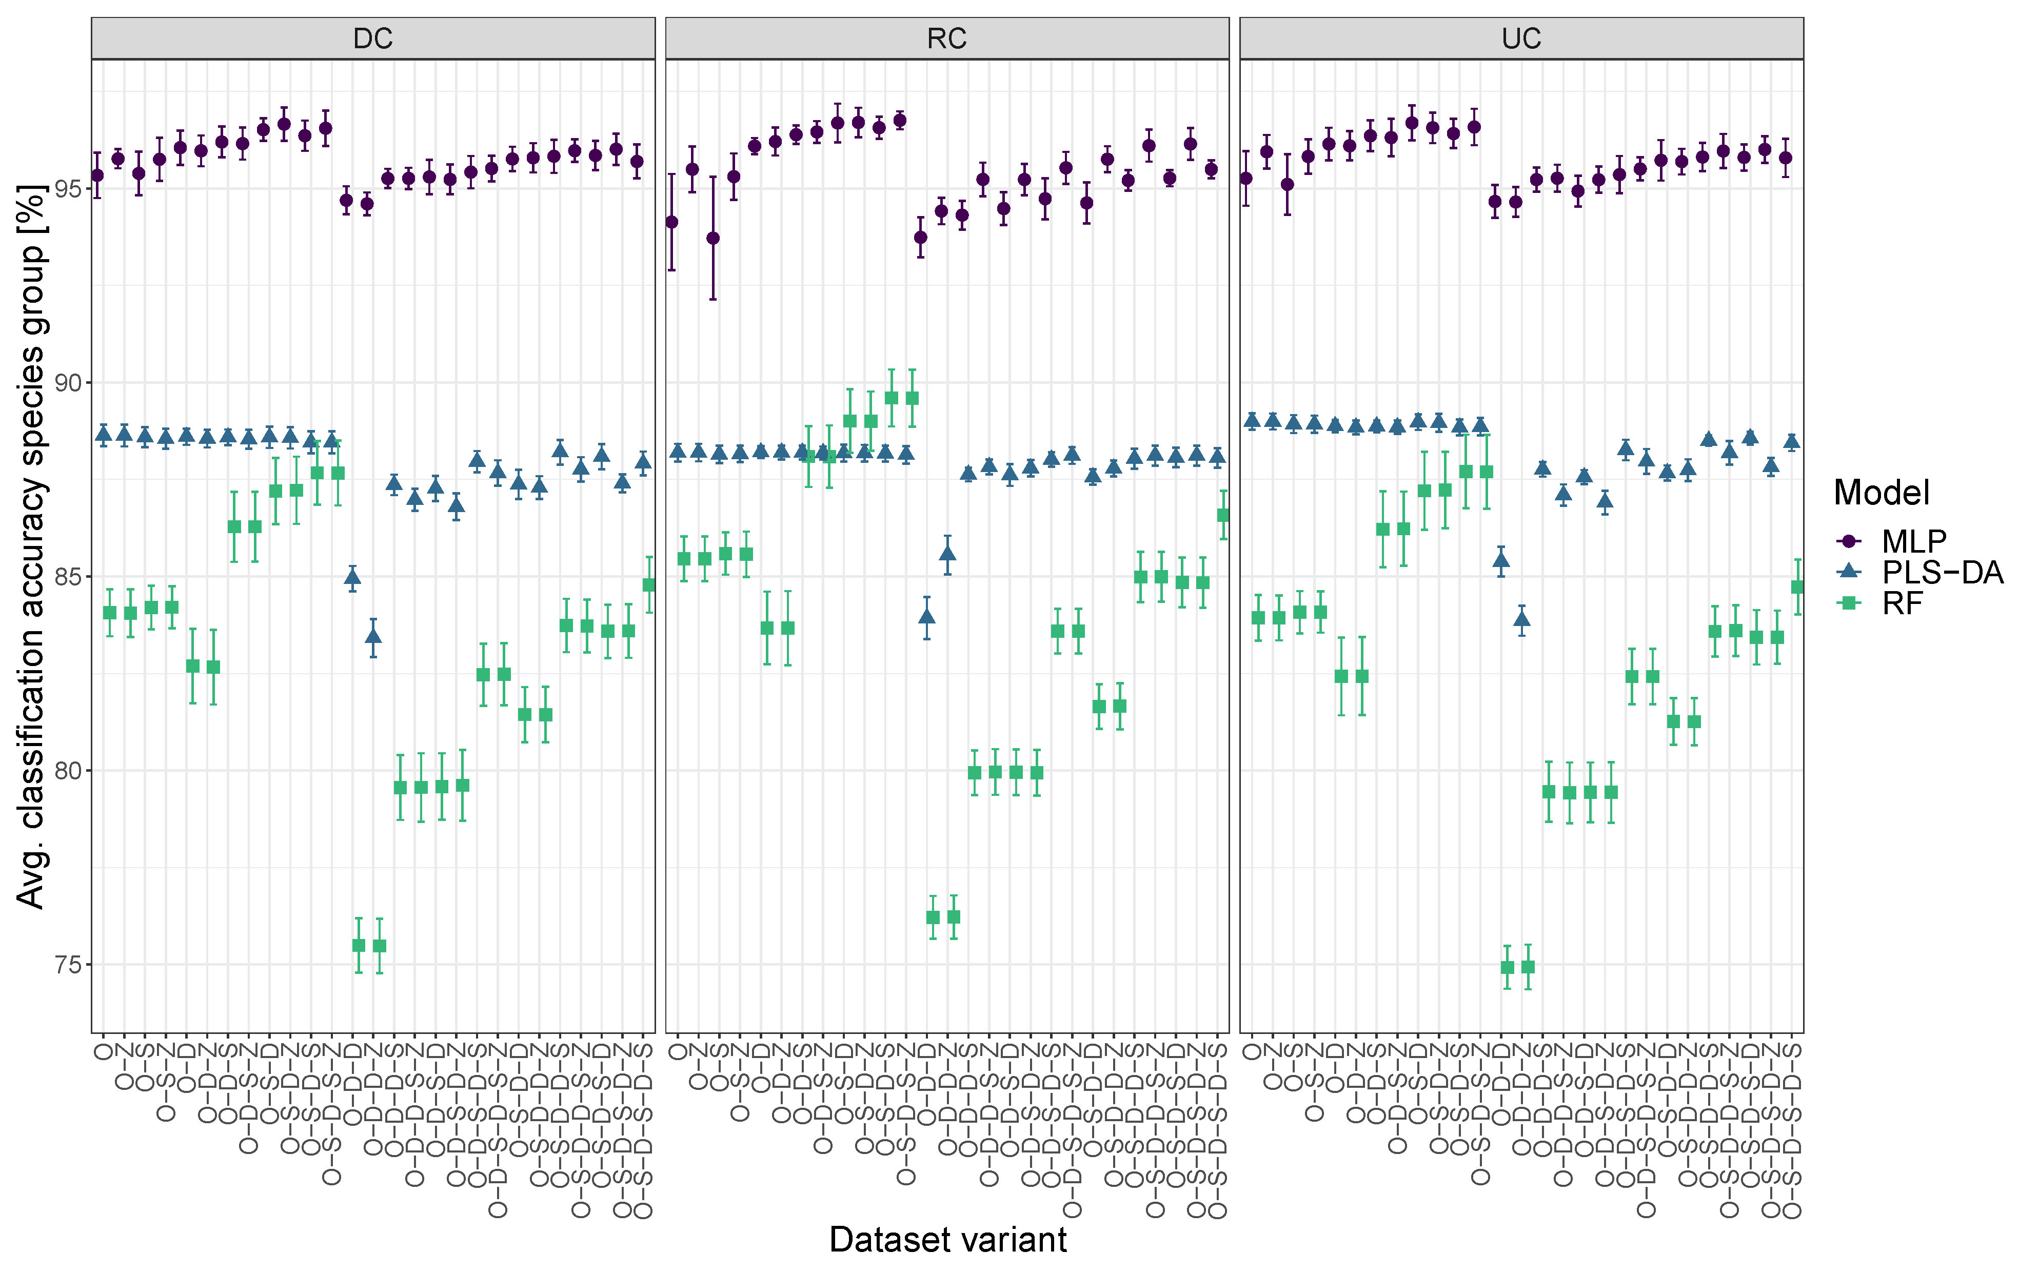The image size is (2019, 1271).
Task: Click the last RF square in RC panel
Action: point(1223,515)
